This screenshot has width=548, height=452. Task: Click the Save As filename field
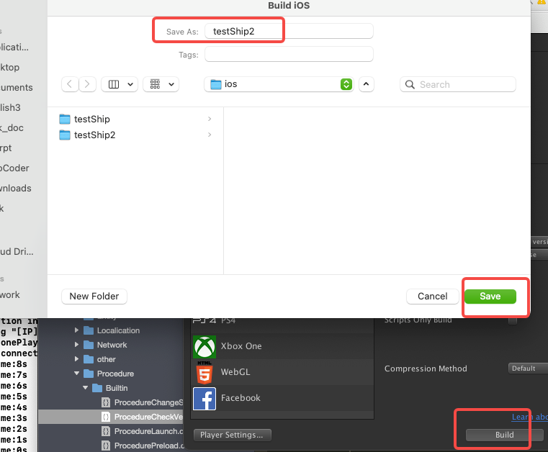(x=289, y=32)
